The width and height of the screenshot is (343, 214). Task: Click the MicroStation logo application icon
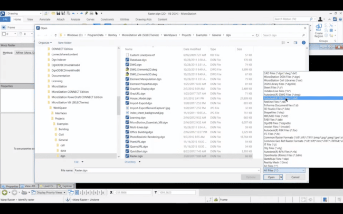click(3, 14)
